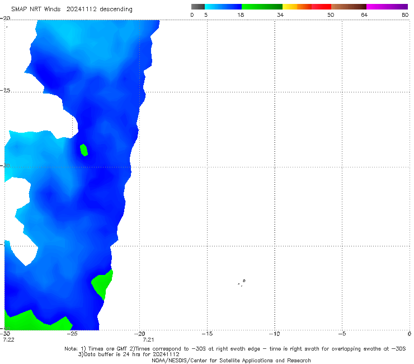
Task: Click the swath time "7:22"
Action: pos(8,340)
